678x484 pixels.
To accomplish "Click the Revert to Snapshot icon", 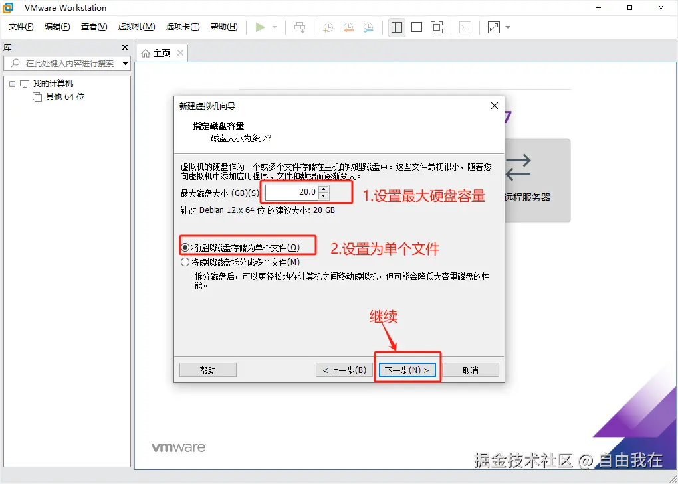I will [348, 27].
